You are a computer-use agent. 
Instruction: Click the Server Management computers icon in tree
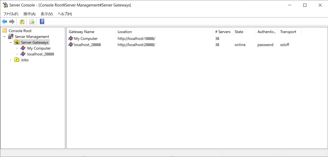pos(11,37)
